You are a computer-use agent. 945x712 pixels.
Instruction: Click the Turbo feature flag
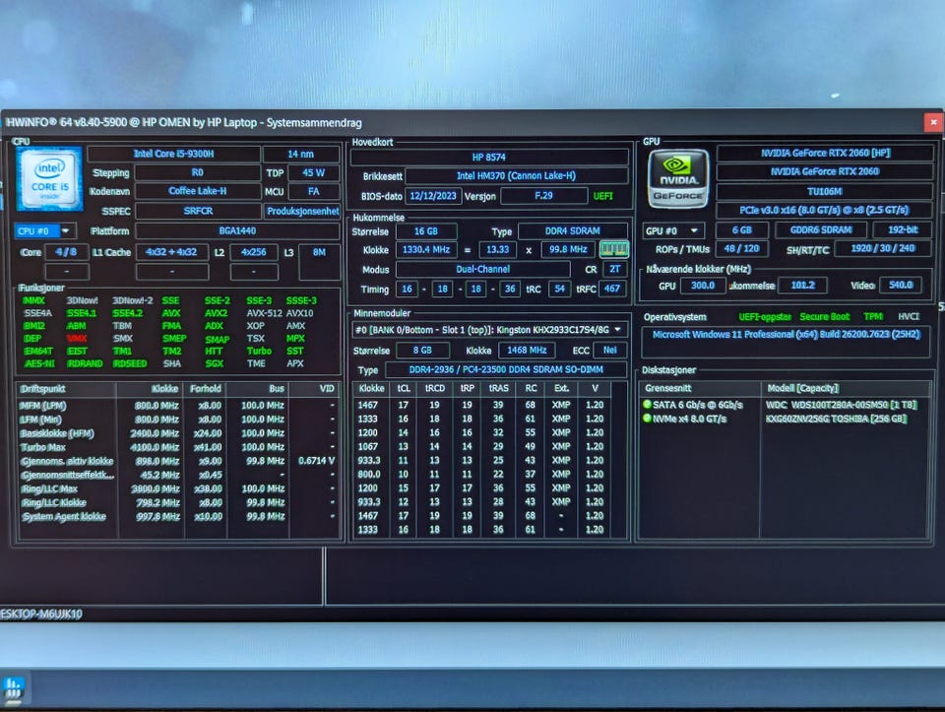(x=259, y=351)
